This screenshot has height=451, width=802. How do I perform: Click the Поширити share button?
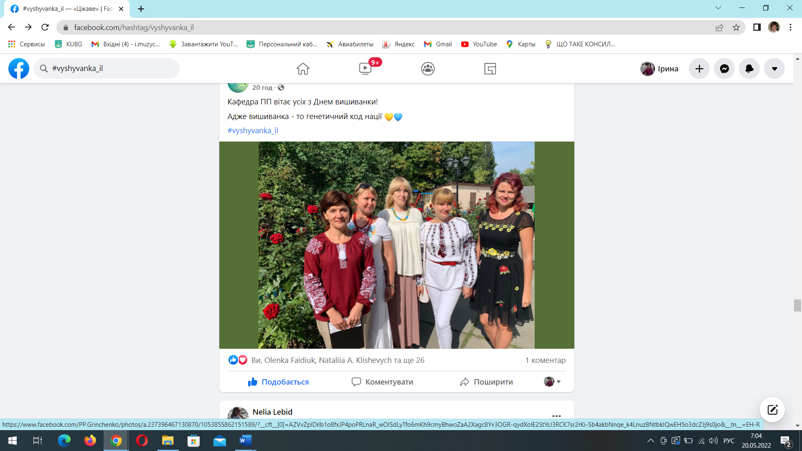(487, 382)
